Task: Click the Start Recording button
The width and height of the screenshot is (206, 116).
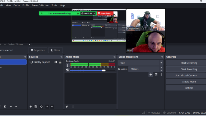Action: pos(189,69)
